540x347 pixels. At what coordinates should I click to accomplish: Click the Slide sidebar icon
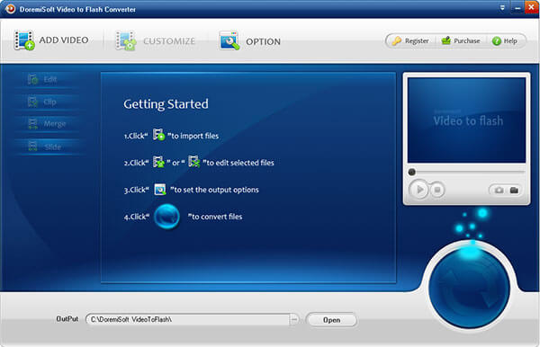[32, 147]
